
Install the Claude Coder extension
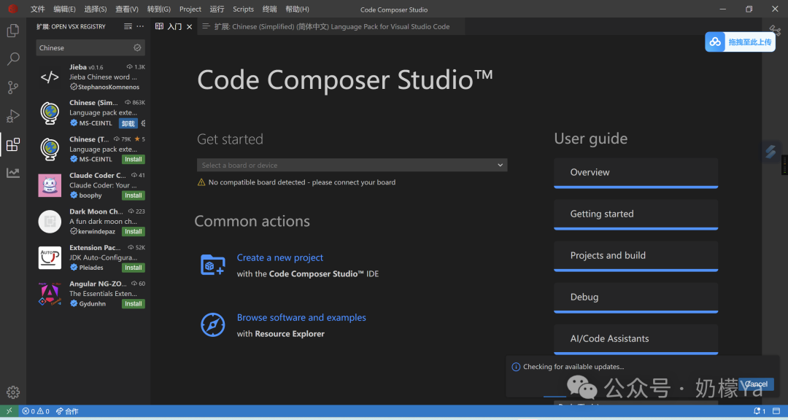[x=134, y=195]
